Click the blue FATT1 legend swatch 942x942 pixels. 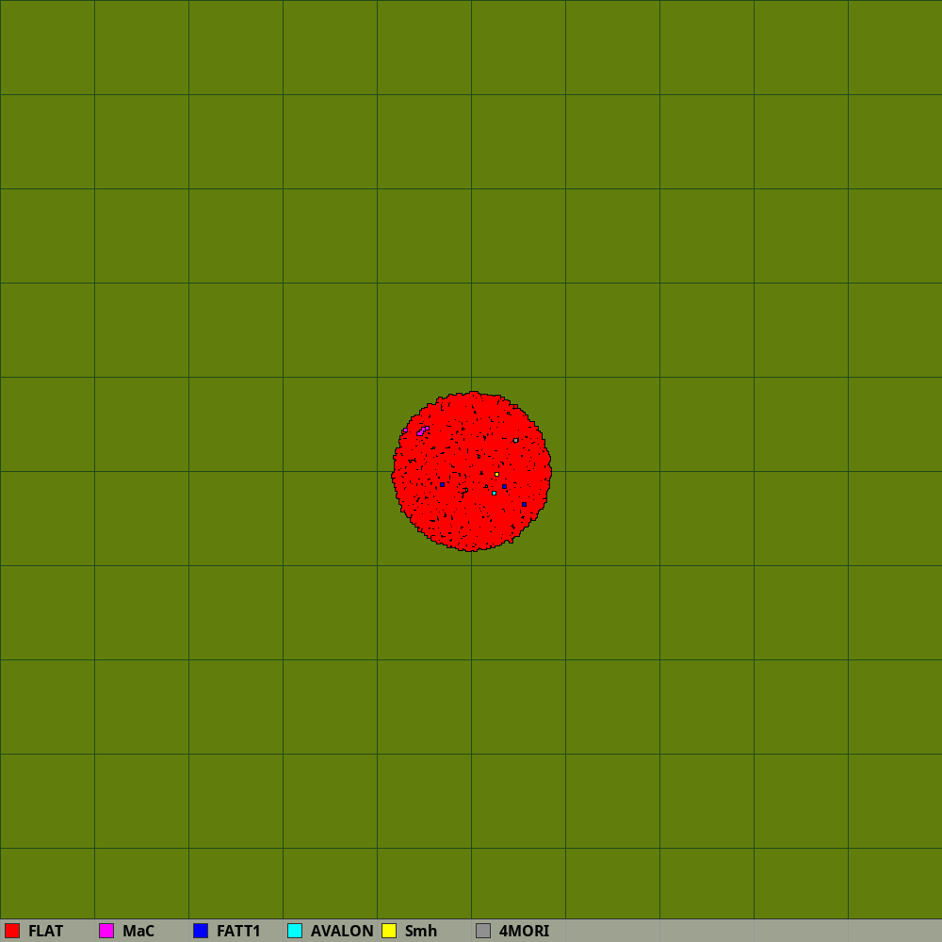click(x=201, y=931)
